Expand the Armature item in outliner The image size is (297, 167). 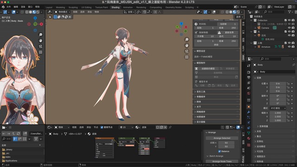(x=255, y=47)
